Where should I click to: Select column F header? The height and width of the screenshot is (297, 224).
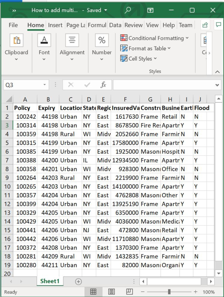coord(125,99)
